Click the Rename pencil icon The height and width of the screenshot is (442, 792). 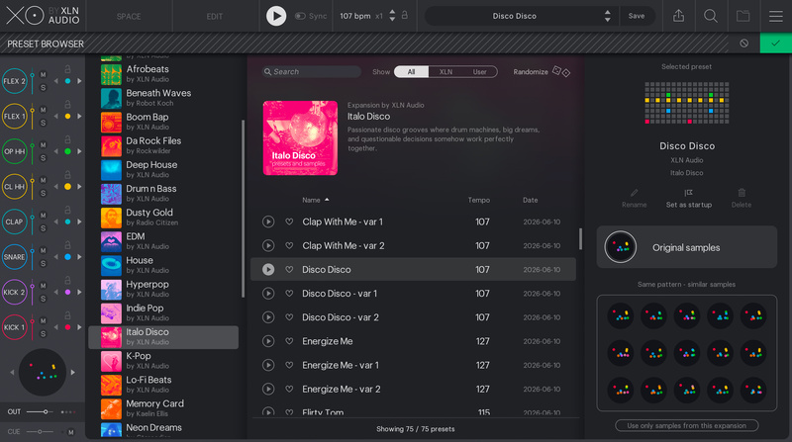tap(634, 193)
